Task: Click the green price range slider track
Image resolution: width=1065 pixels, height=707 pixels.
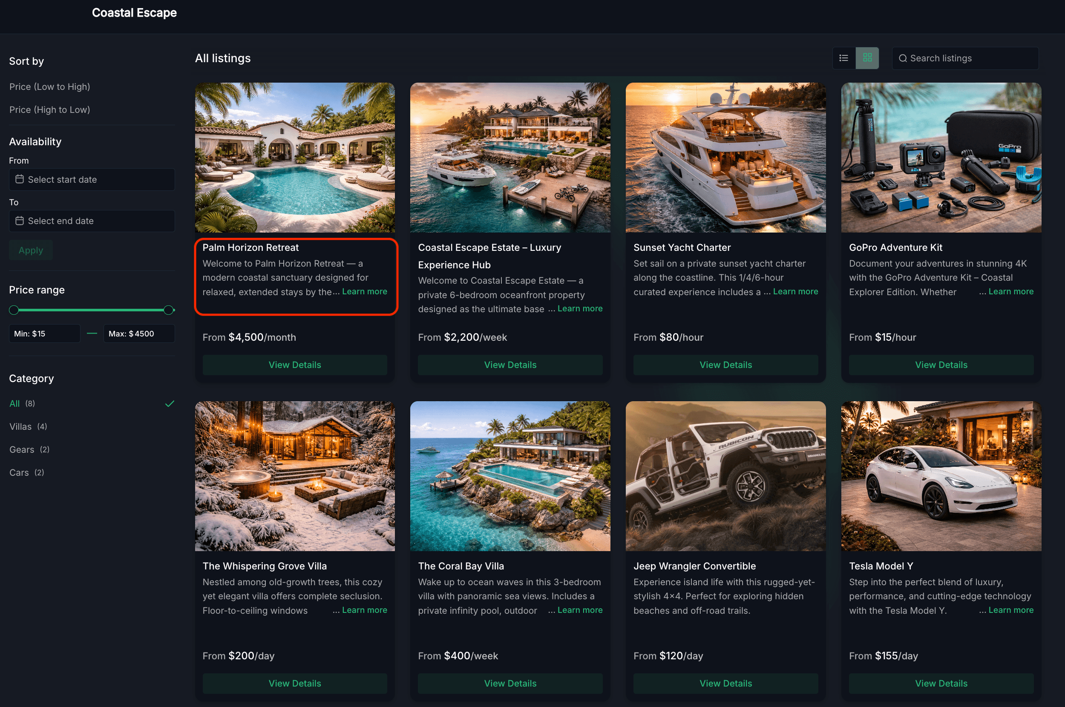Action: (x=92, y=310)
